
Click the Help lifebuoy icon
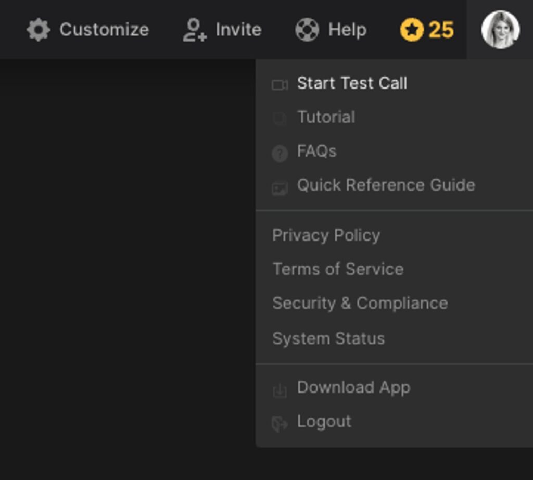click(307, 30)
